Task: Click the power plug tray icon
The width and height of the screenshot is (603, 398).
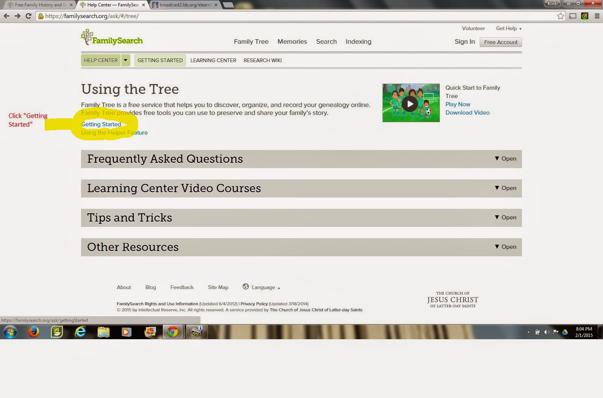Action: click(537, 332)
